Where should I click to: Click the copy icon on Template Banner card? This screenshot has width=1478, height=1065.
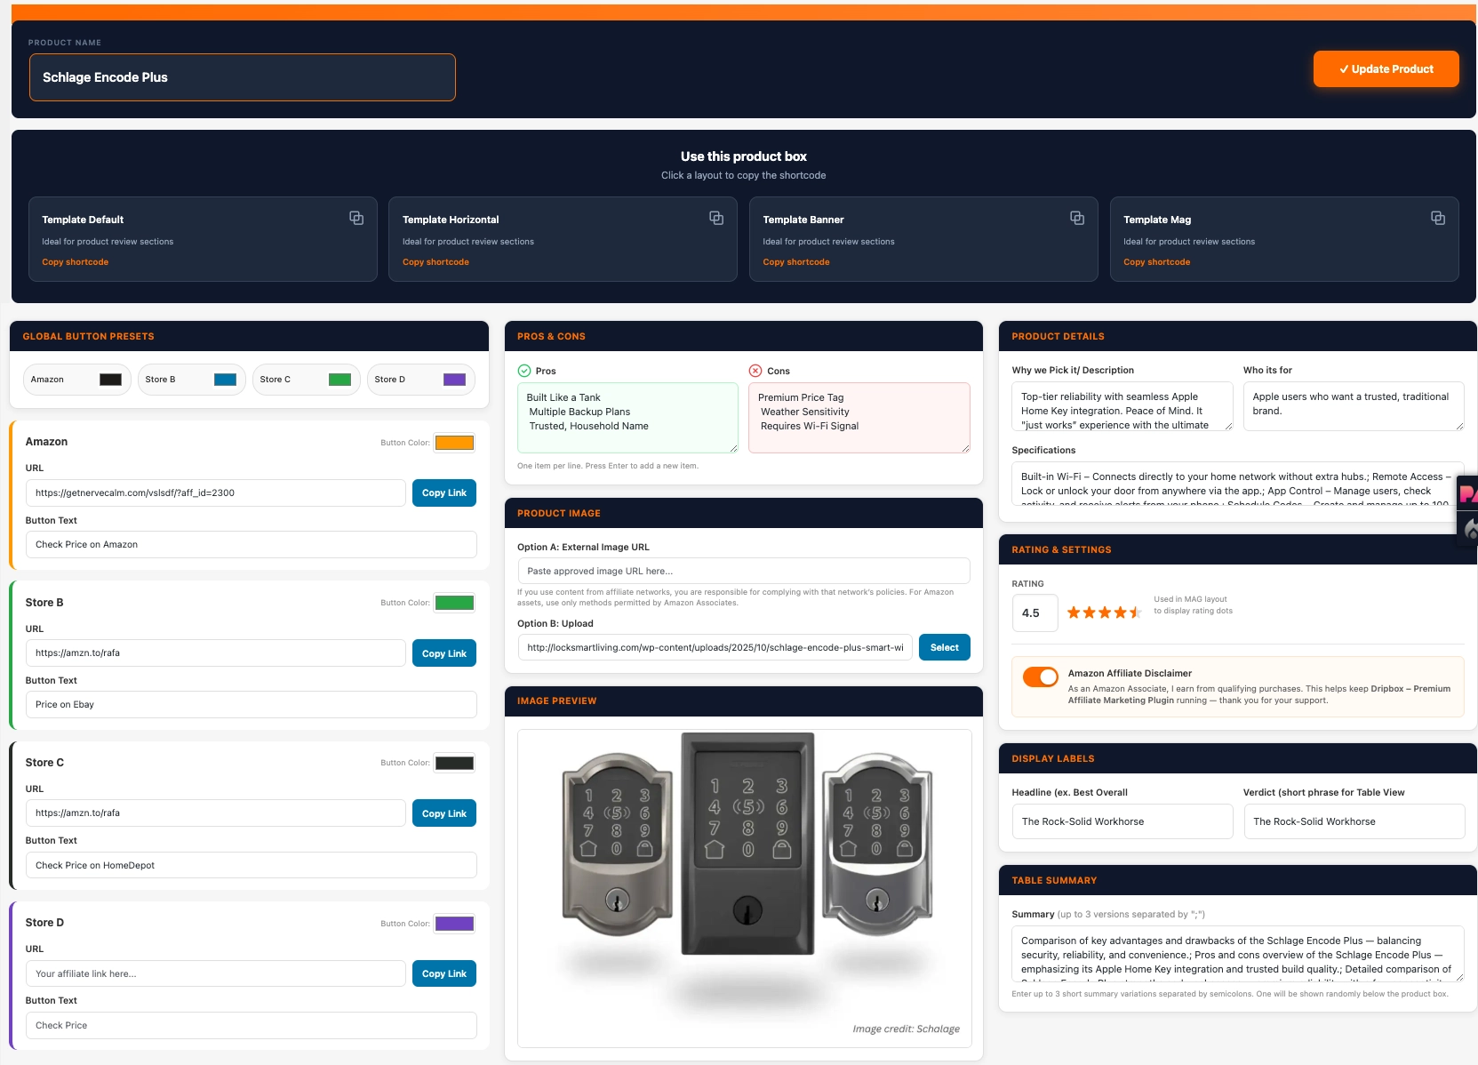1077,218
